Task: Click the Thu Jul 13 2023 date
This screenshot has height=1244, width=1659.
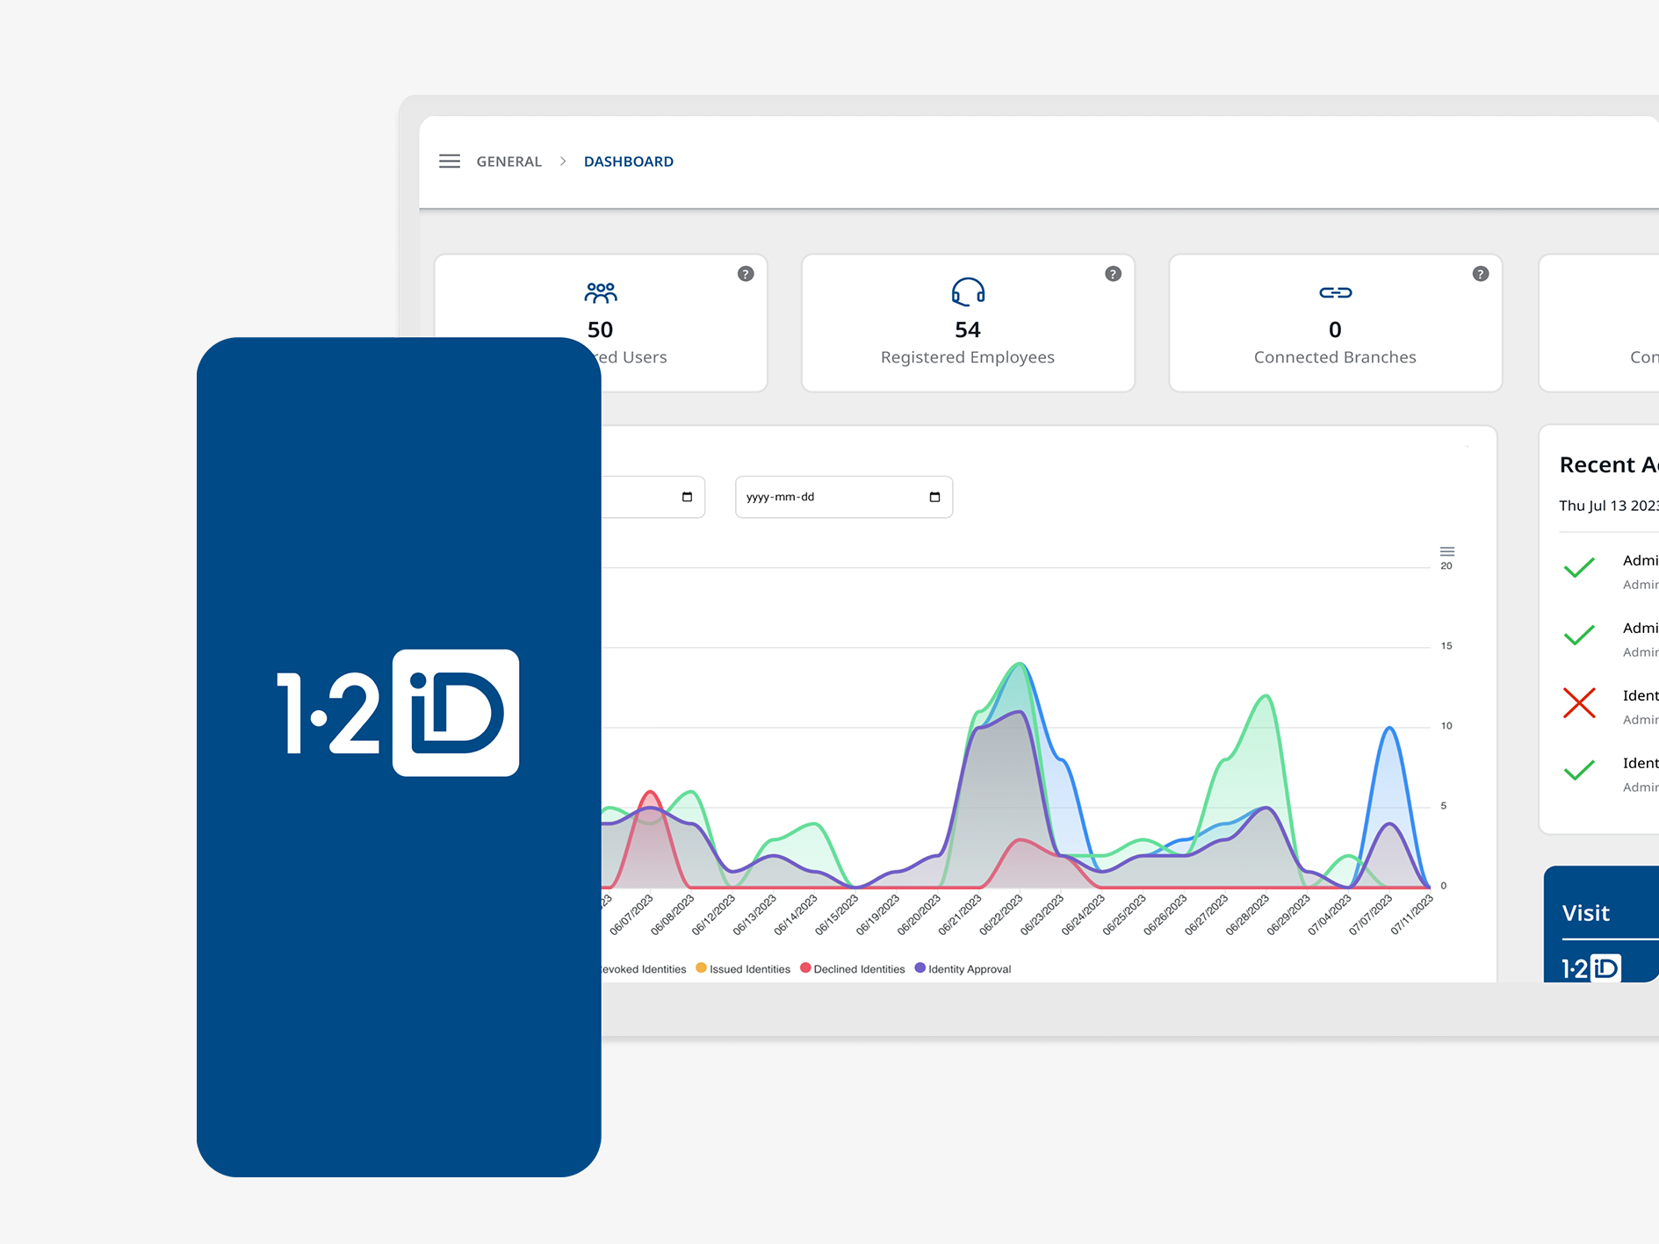Action: pyautogui.click(x=1609, y=506)
